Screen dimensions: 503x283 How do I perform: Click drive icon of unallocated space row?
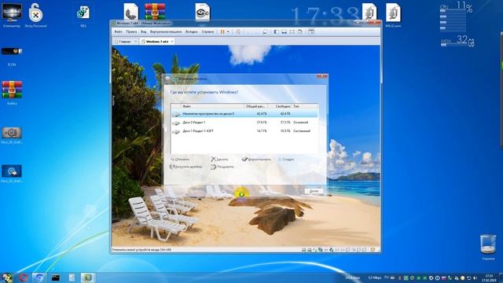click(176, 114)
